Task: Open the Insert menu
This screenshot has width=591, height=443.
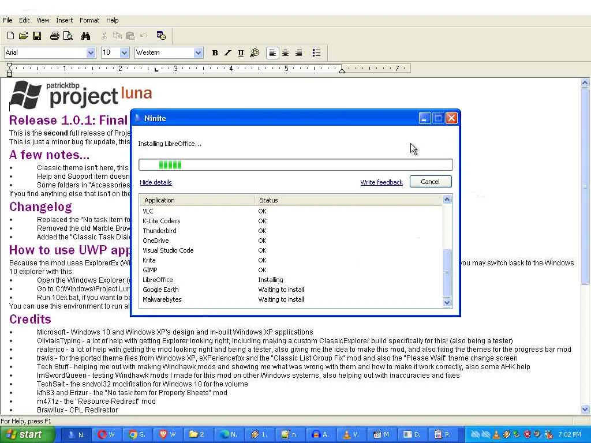Action: (x=65, y=20)
